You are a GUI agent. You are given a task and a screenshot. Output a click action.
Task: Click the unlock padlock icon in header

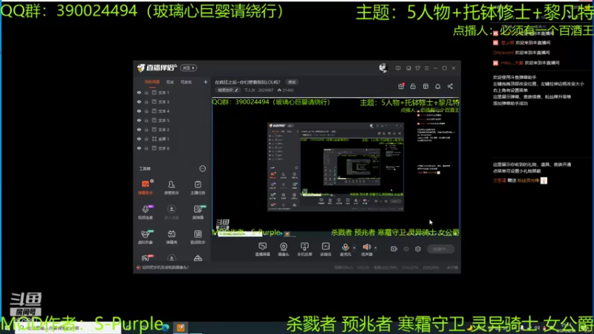pos(413,86)
